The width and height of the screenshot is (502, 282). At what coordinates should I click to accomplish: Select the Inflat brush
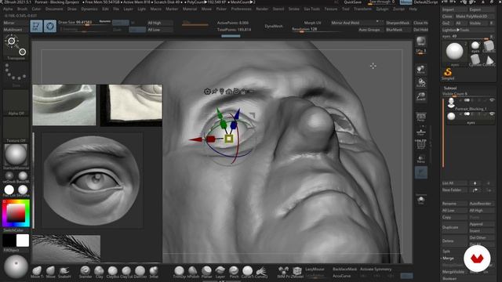click(x=154, y=273)
